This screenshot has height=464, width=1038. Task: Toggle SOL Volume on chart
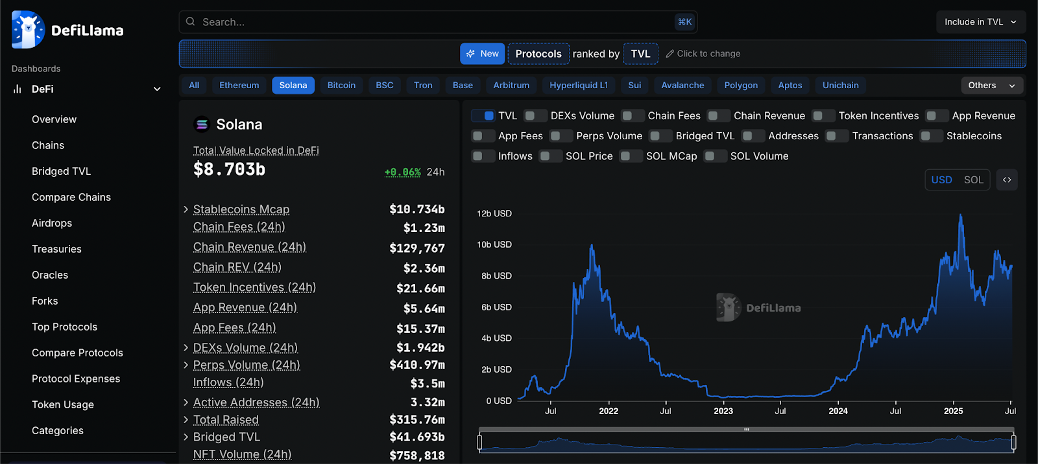(716, 156)
